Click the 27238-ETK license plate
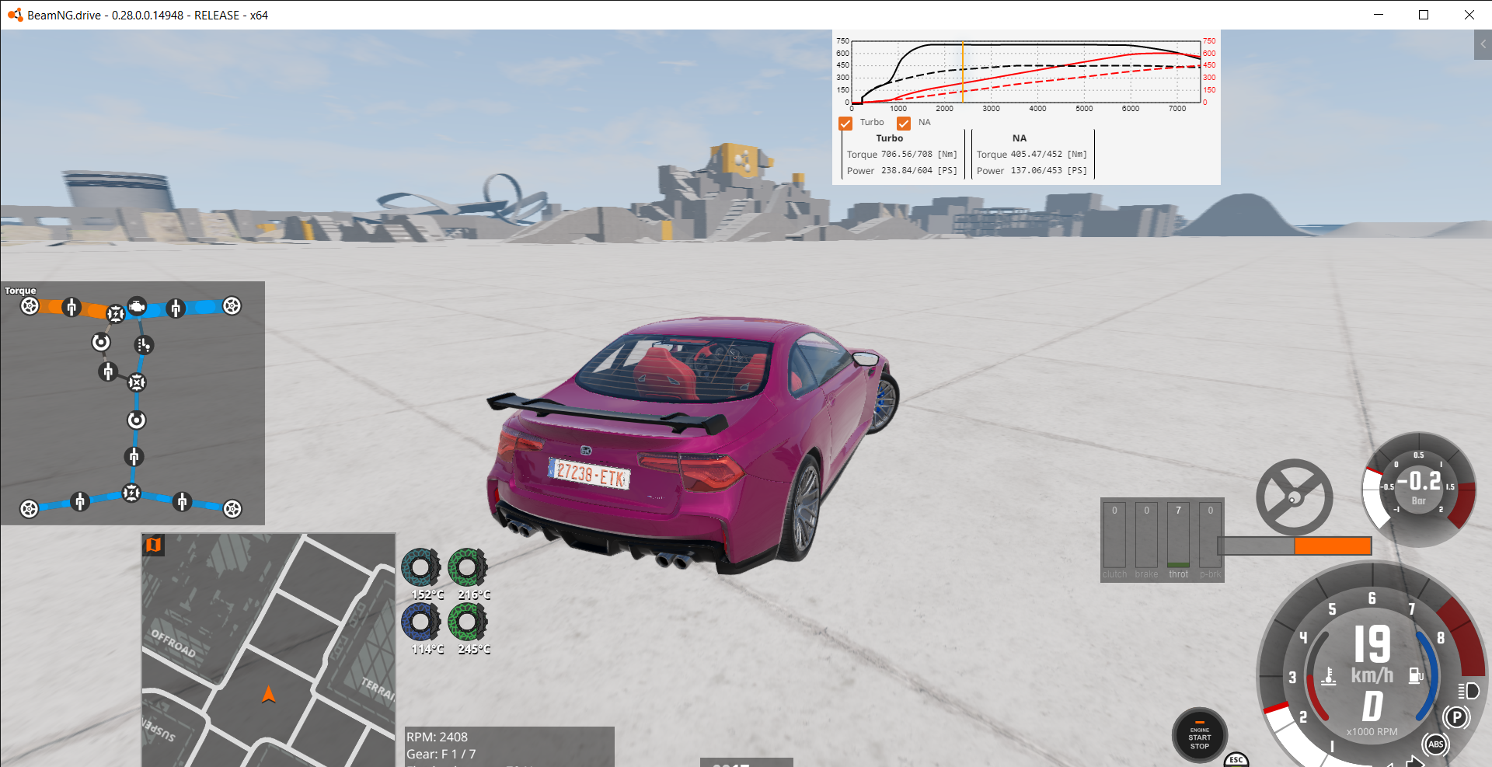Screen dimensions: 1492x767 (591, 473)
